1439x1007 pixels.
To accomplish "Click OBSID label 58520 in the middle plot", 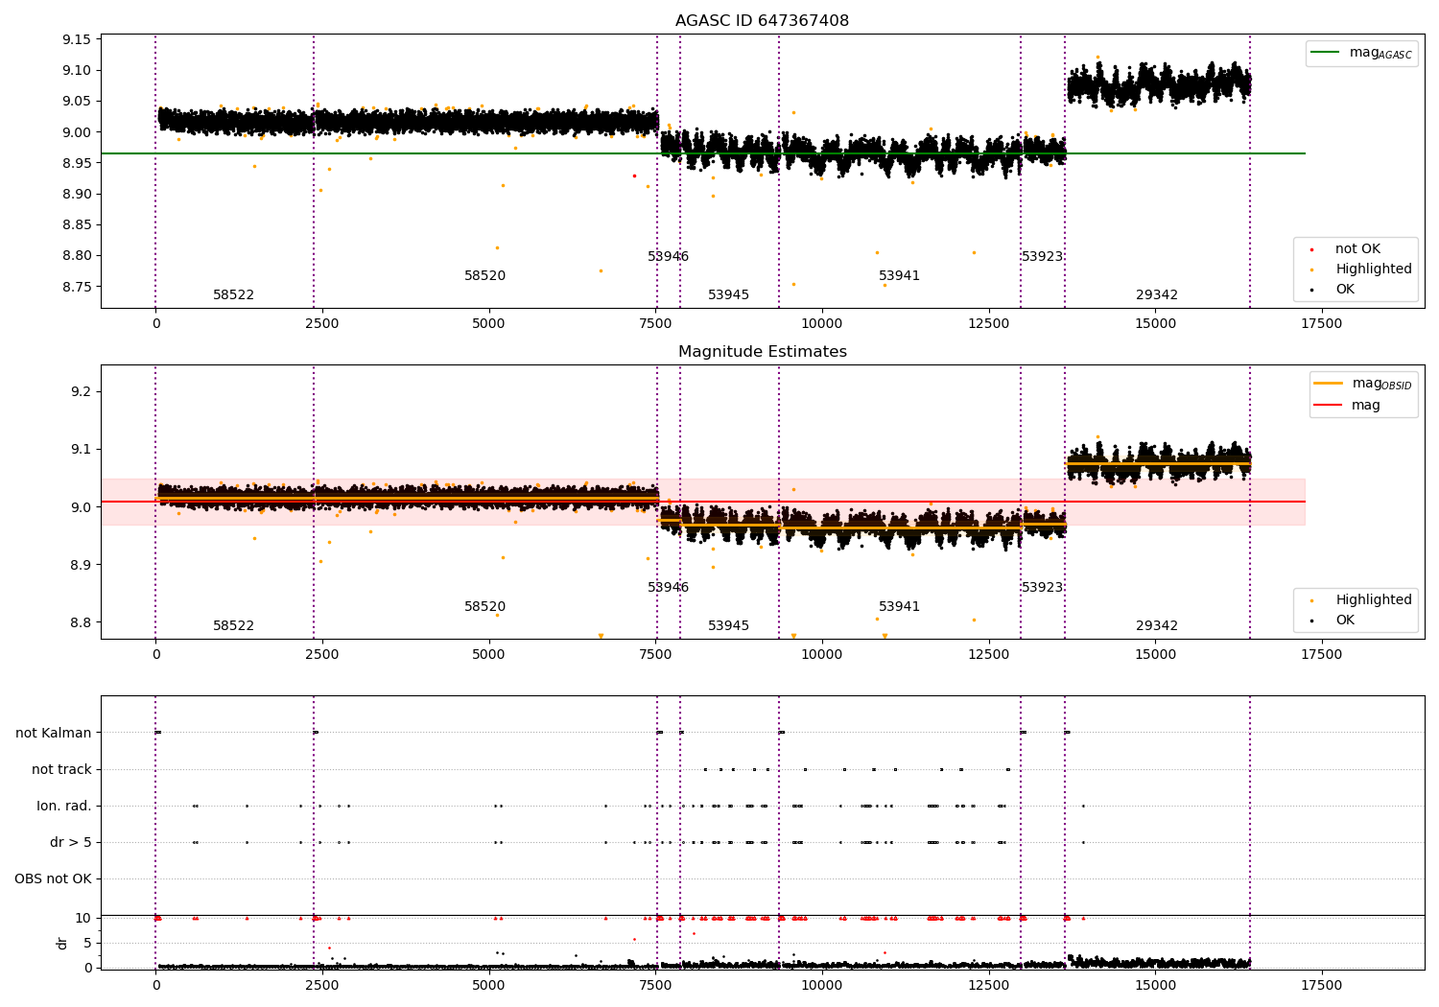I will click(484, 607).
